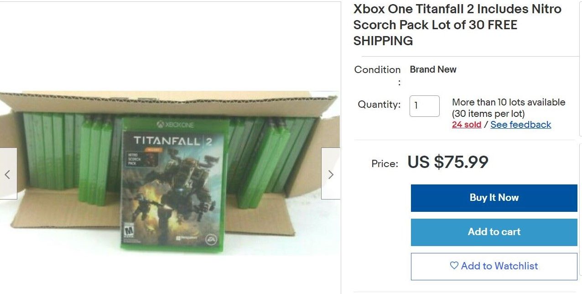
Task: Buy the lot with Buy It Now
Action: coord(494,198)
